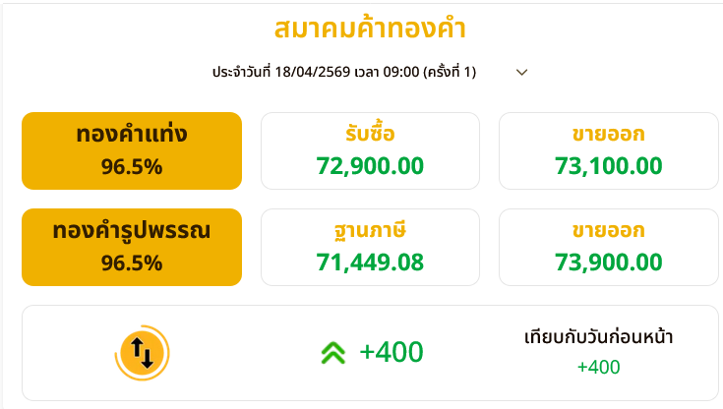Click the 96.5% text under ทองคำแท่ง
The height and width of the screenshot is (409, 723).
(132, 166)
